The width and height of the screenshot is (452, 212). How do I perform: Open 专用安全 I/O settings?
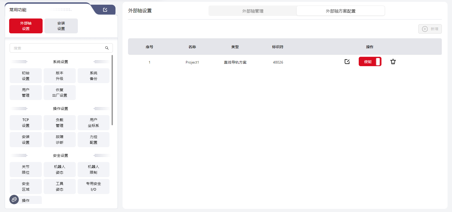[x=94, y=186]
